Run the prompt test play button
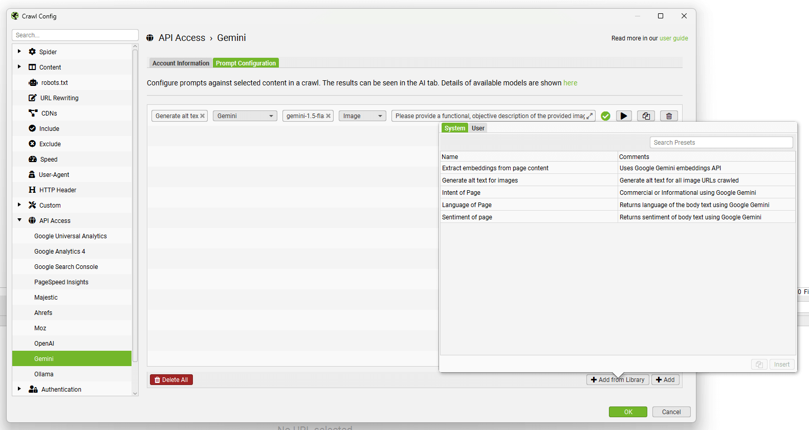 [623, 116]
